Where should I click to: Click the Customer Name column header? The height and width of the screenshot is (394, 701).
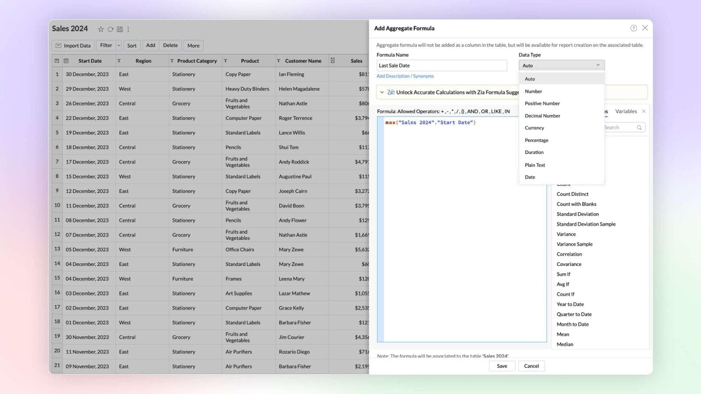point(303,61)
